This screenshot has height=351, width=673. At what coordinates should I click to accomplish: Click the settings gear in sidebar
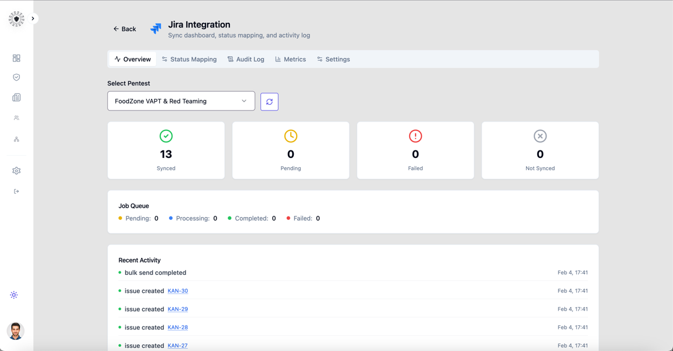coord(16,171)
